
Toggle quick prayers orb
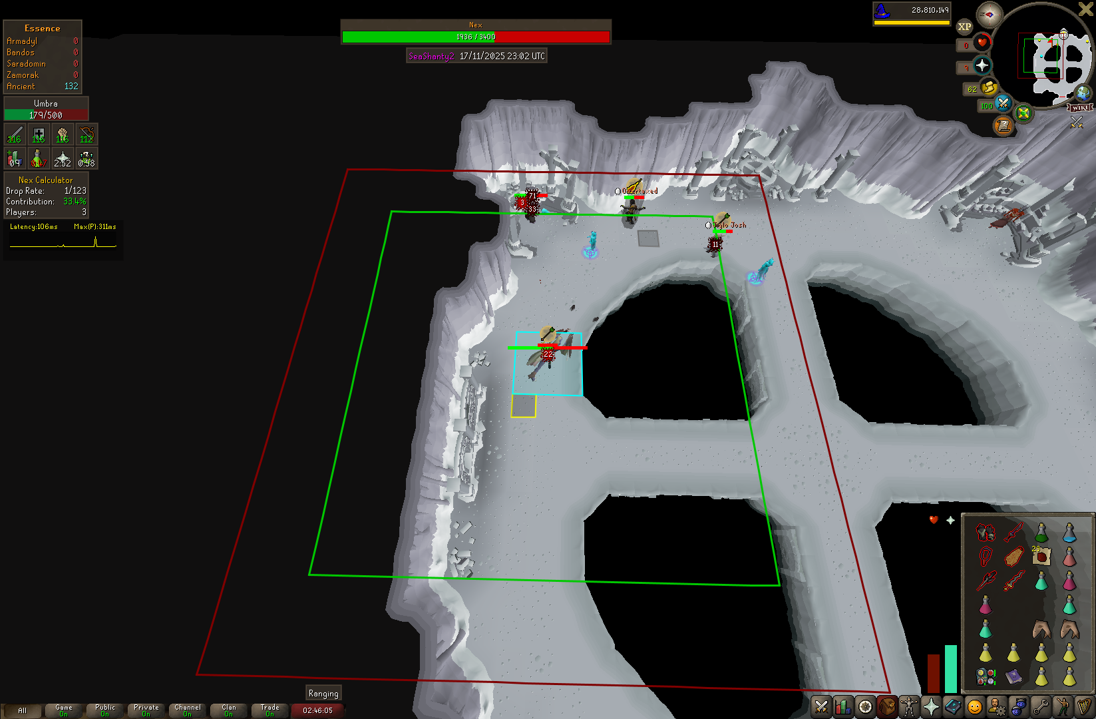tap(982, 65)
